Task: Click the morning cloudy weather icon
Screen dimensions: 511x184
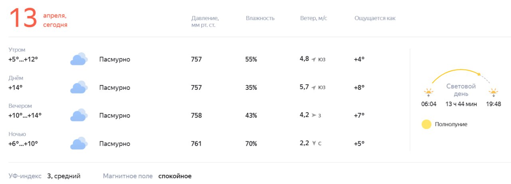Action: (79, 59)
